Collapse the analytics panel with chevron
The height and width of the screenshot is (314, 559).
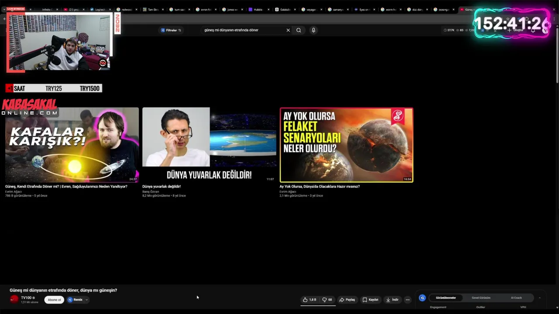539,298
